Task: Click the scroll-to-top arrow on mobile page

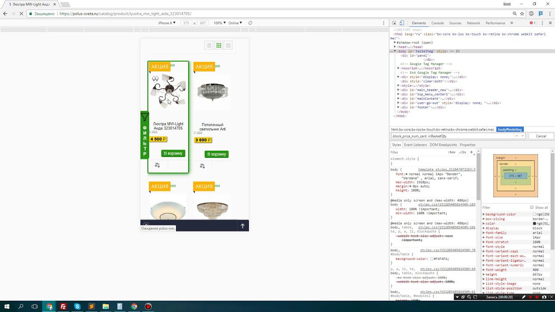Action: click(242, 226)
